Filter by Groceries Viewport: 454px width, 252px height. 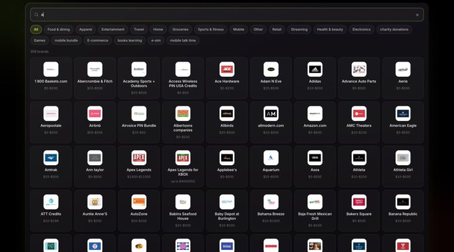coord(180,29)
